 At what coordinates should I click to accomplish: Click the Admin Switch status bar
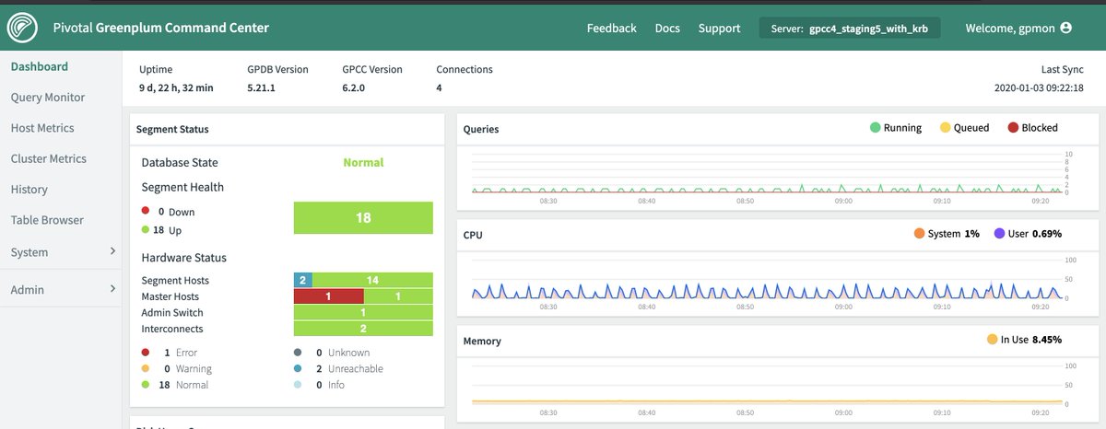coord(363,313)
